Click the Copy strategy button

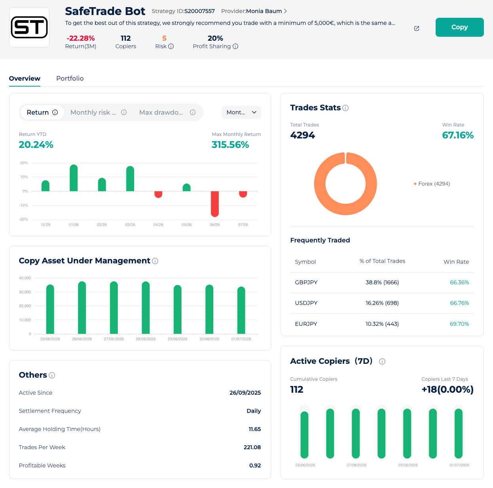(x=459, y=27)
